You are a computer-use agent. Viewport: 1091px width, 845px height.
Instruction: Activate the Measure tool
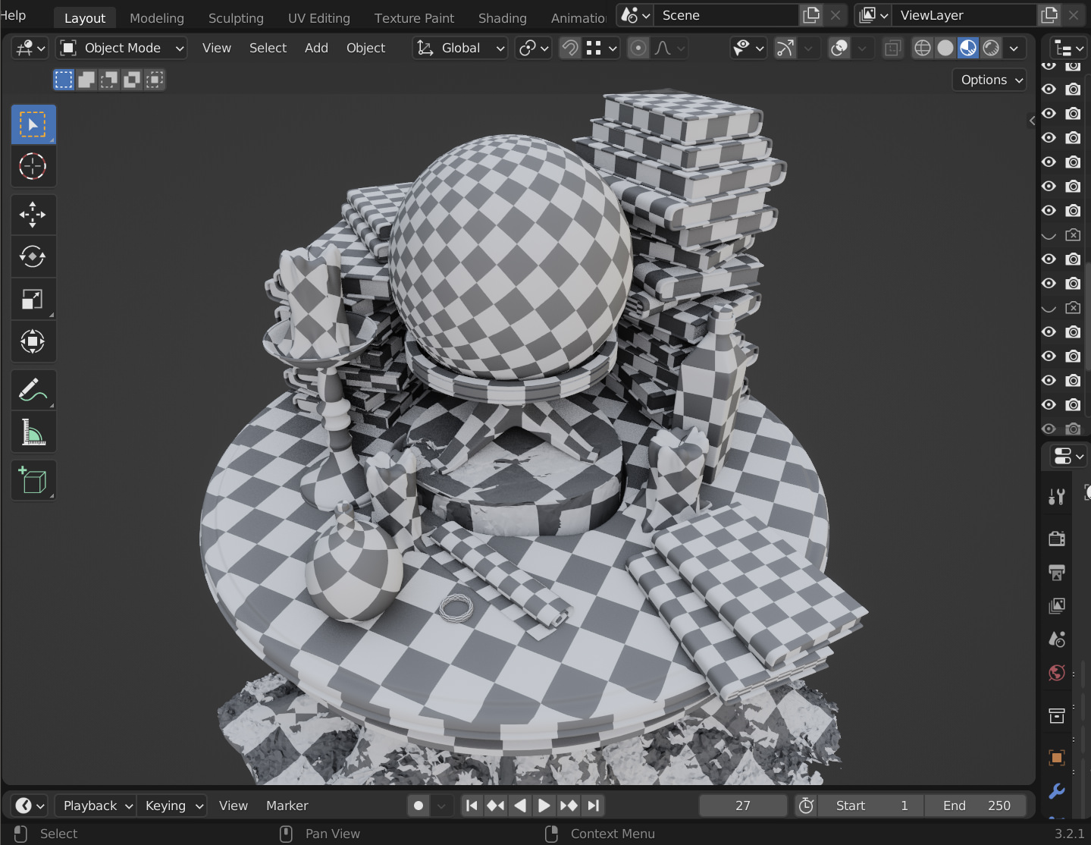pyautogui.click(x=33, y=432)
